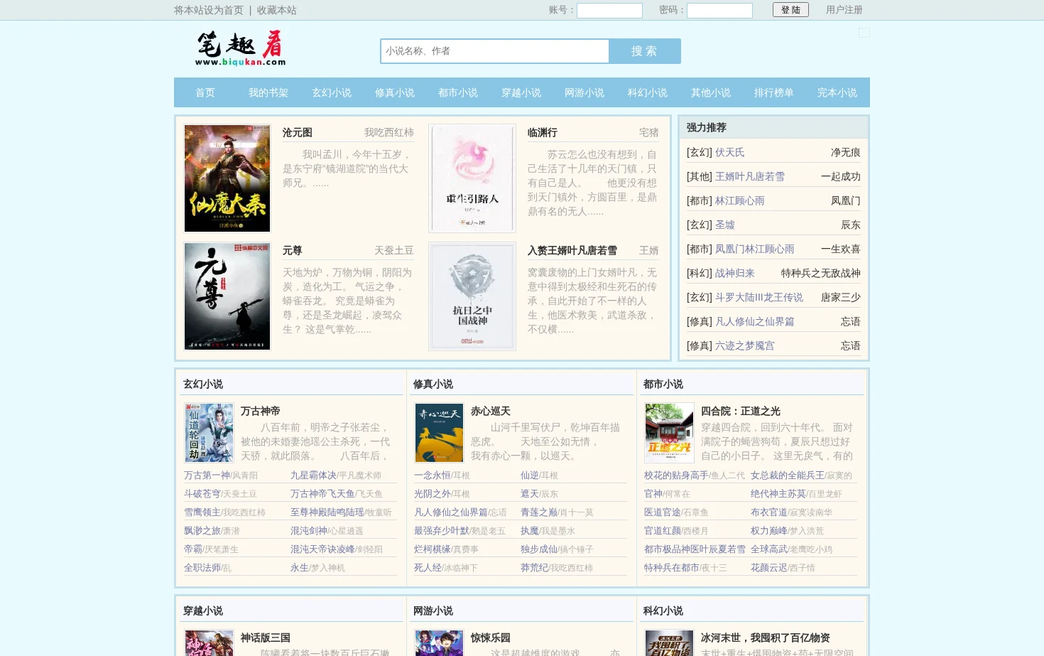Open the 神话版三国 title link

pos(266,638)
